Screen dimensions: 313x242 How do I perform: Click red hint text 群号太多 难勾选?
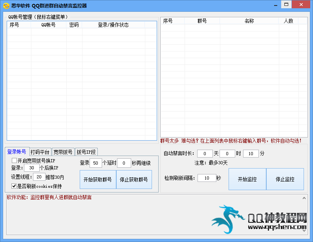231,141
